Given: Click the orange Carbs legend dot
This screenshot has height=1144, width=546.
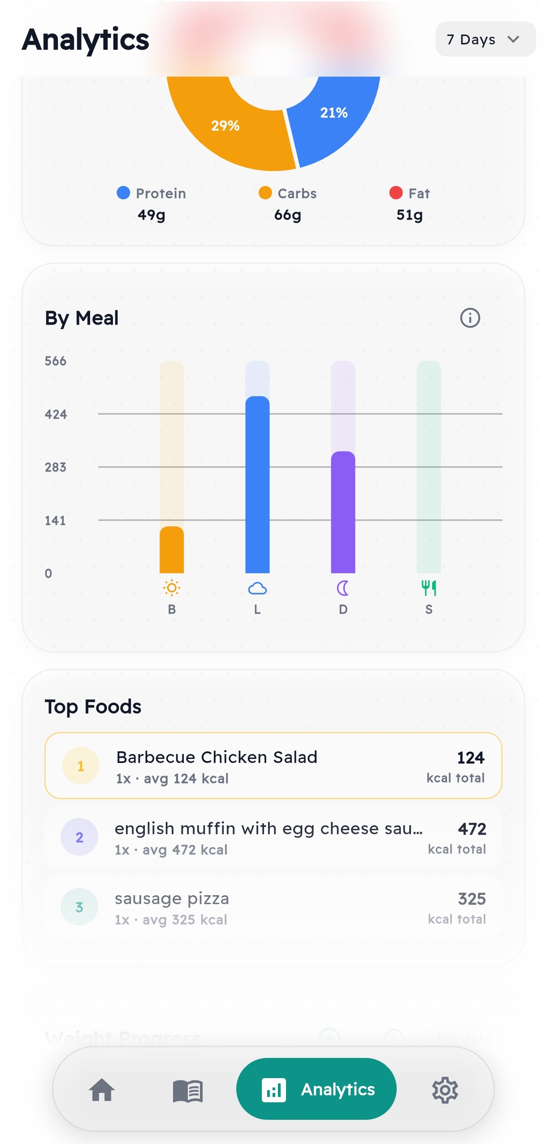Looking at the screenshot, I should [265, 193].
